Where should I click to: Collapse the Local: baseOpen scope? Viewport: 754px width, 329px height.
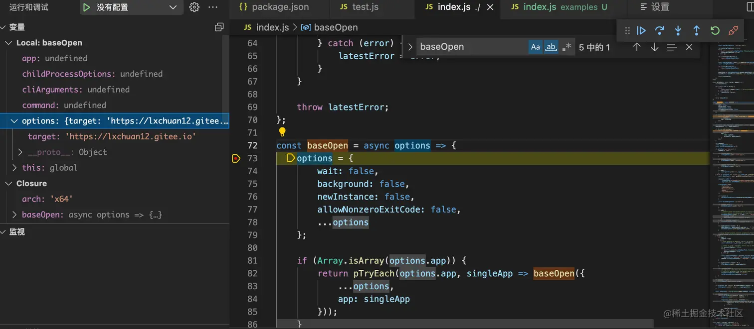point(8,43)
